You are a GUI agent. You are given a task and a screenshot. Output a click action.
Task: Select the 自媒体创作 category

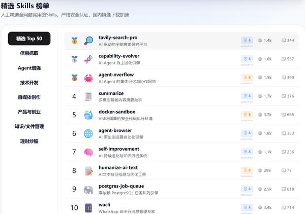pos(29,97)
